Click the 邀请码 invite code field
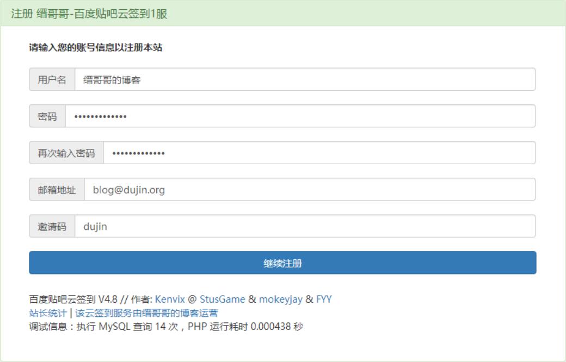Image resolution: width=566 pixels, height=362 pixels. coord(305,227)
